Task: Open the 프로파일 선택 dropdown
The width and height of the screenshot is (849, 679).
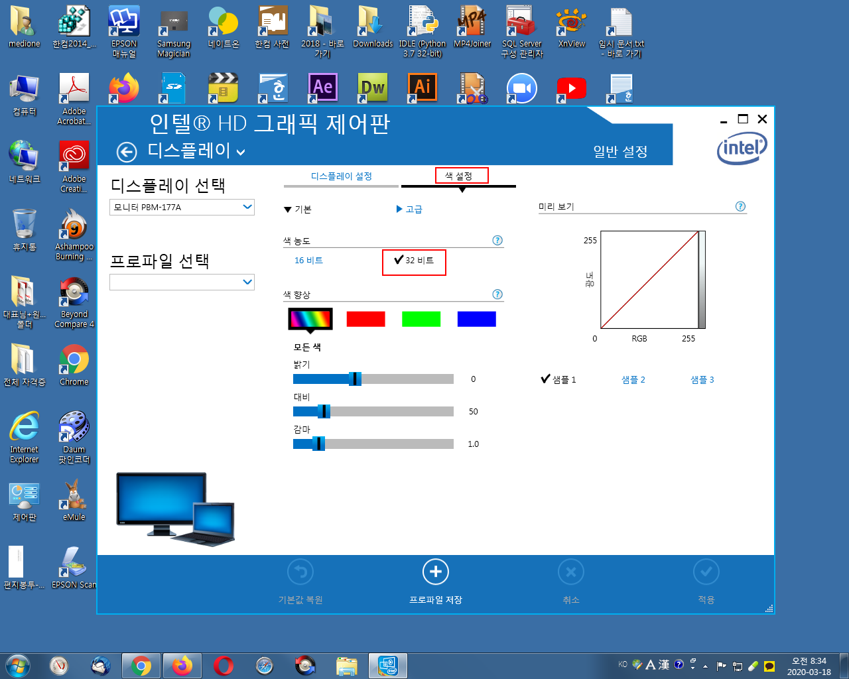Action: click(182, 282)
